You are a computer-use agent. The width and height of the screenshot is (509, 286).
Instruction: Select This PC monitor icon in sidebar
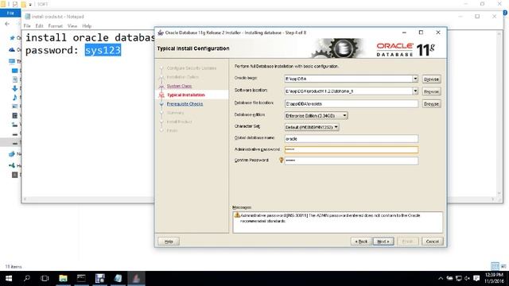pos(12,61)
